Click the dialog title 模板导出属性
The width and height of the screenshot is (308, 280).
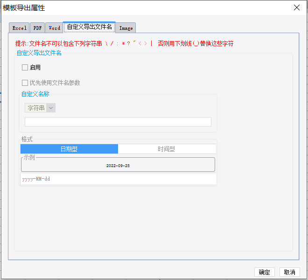point(24,8)
